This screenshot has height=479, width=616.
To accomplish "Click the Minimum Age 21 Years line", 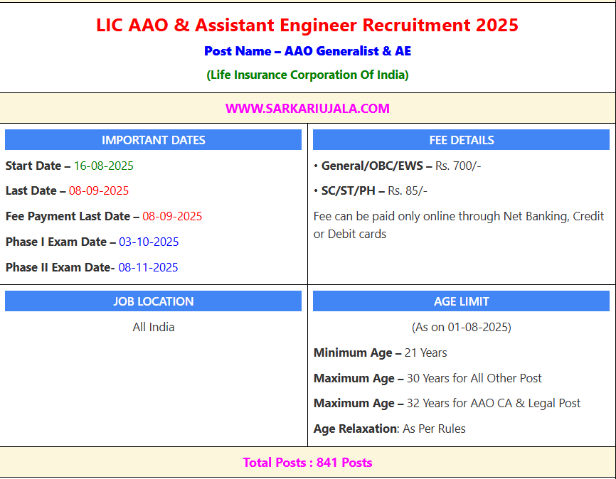I will point(380,352).
